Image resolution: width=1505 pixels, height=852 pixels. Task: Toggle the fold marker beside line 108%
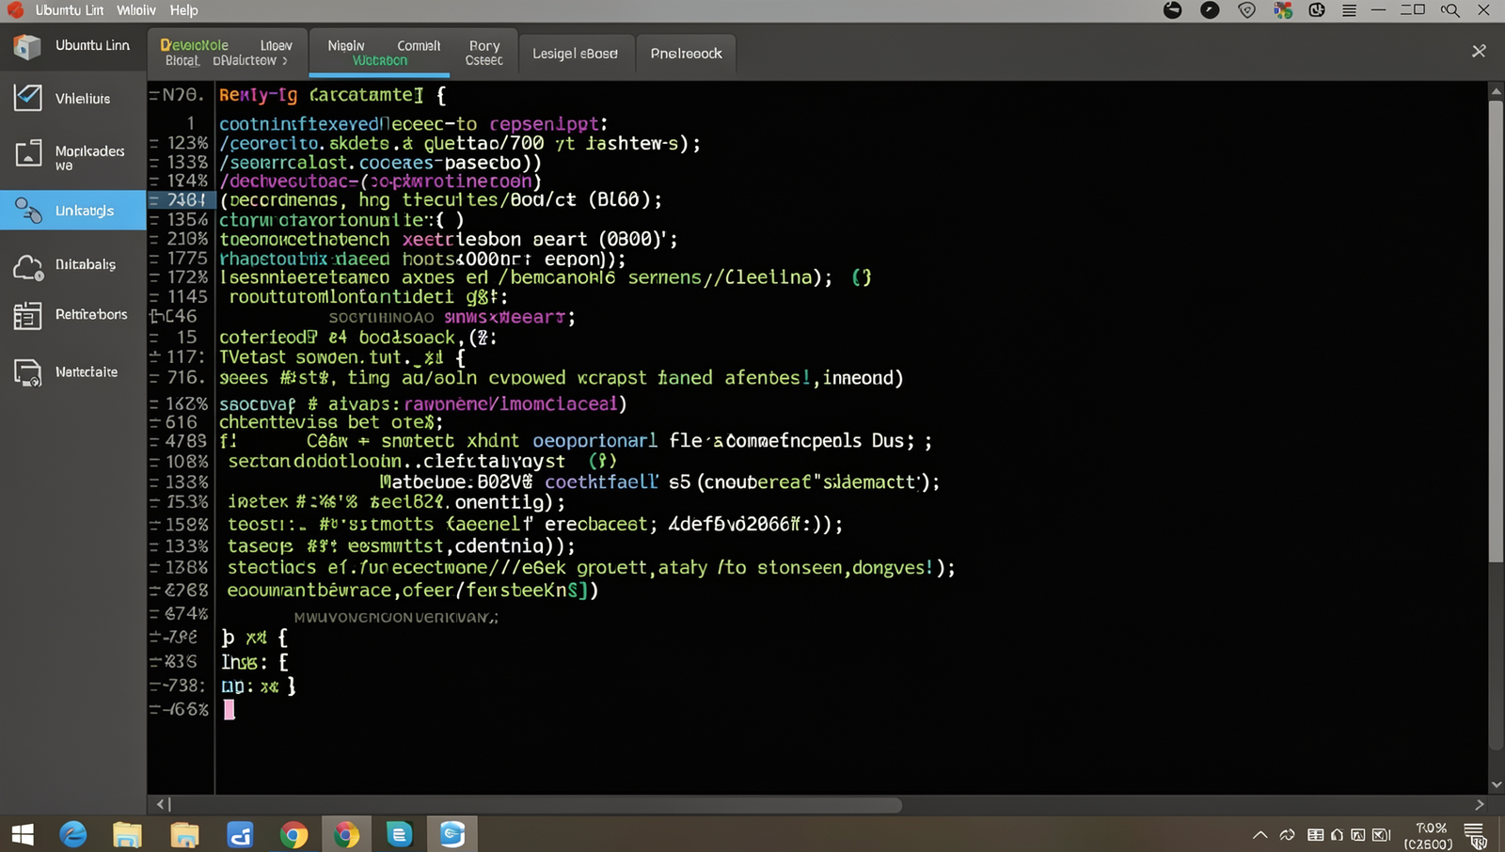pyautogui.click(x=154, y=462)
